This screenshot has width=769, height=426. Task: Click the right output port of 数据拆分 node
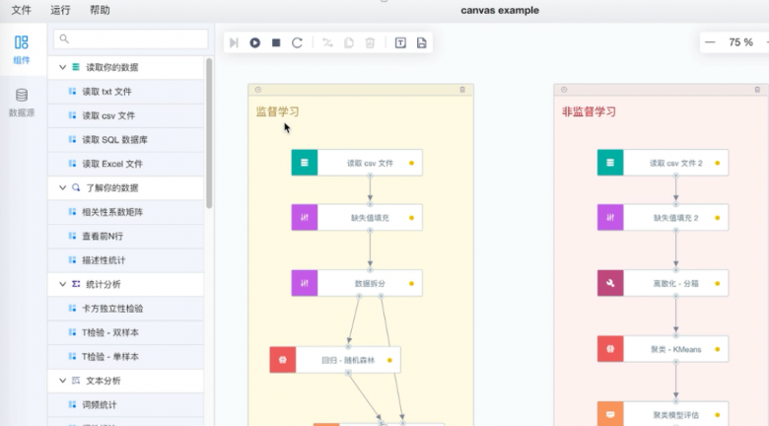[382, 296]
